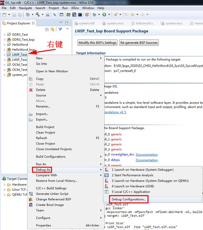Click the binary file toolbar icon
This screenshot has height=230, width=203.
48,15
